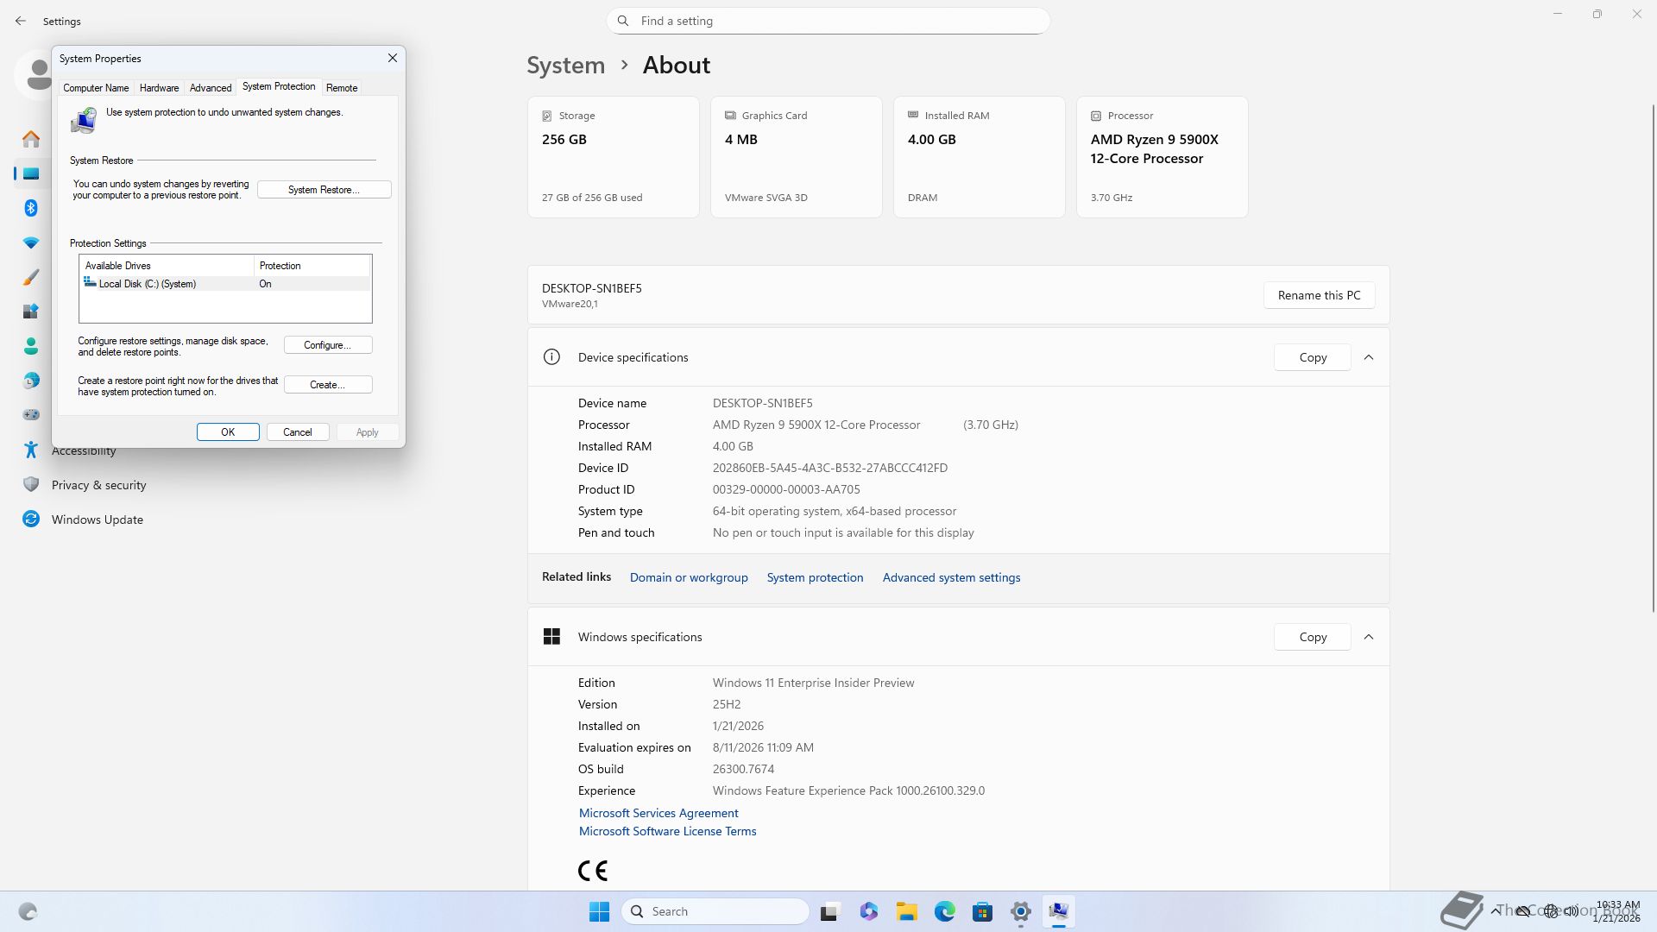
Task: Open the Home settings sidebar icon
Action: click(x=31, y=139)
